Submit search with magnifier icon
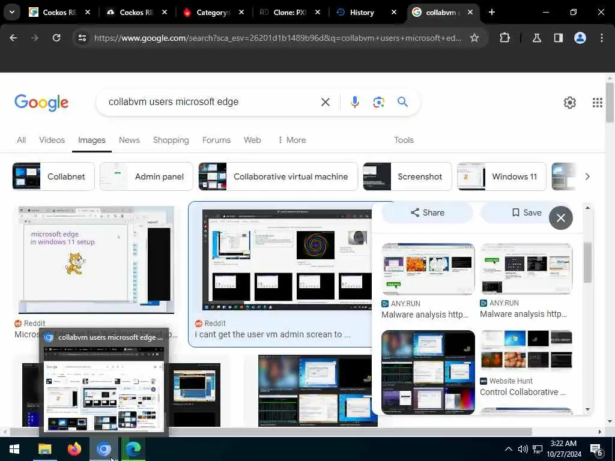The image size is (615, 461). pyautogui.click(x=402, y=102)
